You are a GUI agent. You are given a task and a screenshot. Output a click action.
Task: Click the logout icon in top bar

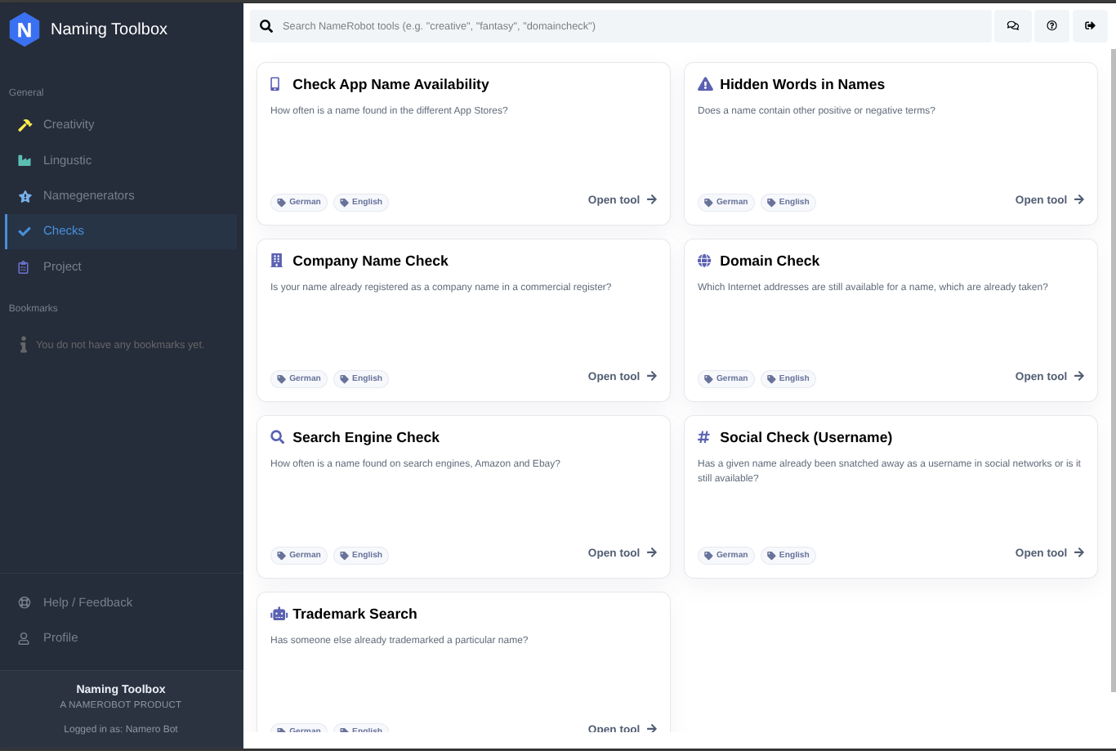tap(1090, 26)
